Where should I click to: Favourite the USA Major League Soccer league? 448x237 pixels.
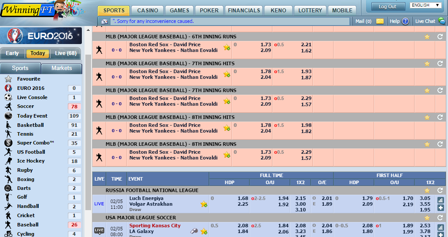coord(427,218)
